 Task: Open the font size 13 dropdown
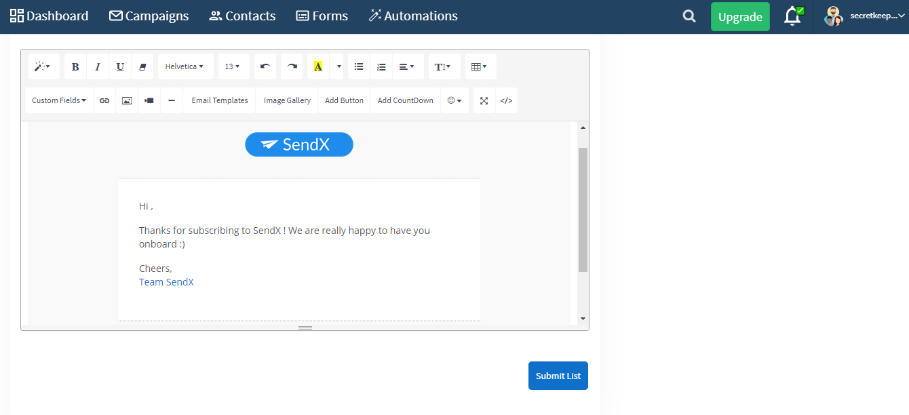tap(233, 66)
